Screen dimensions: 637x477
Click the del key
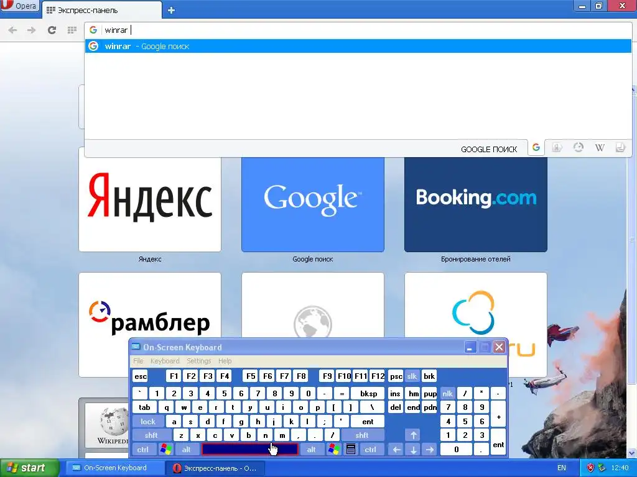coord(395,407)
